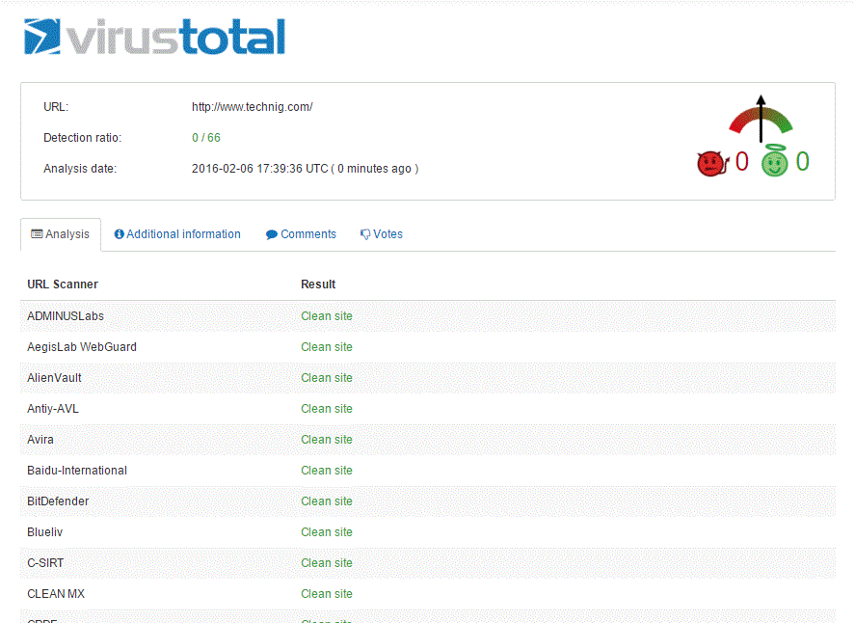This screenshot has width=855, height=623.
Task: Click the Result column header
Action: pyautogui.click(x=318, y=284)
